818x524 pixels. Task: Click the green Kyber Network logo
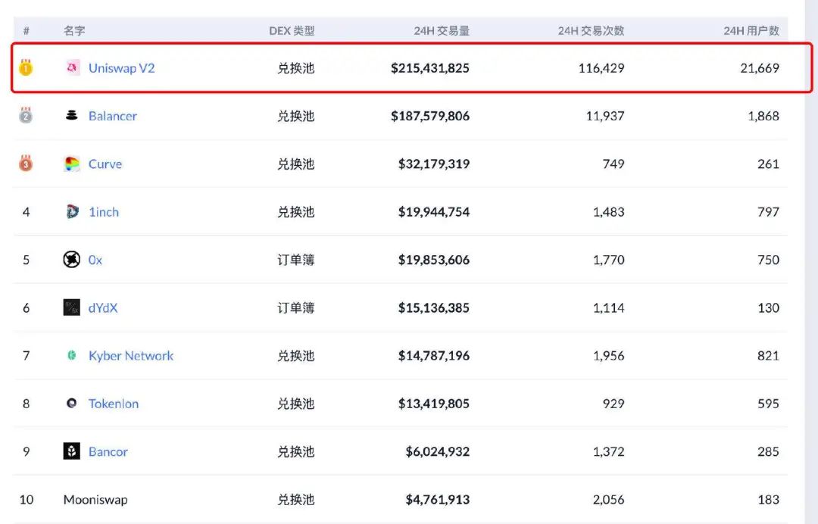tap(72, 355)
